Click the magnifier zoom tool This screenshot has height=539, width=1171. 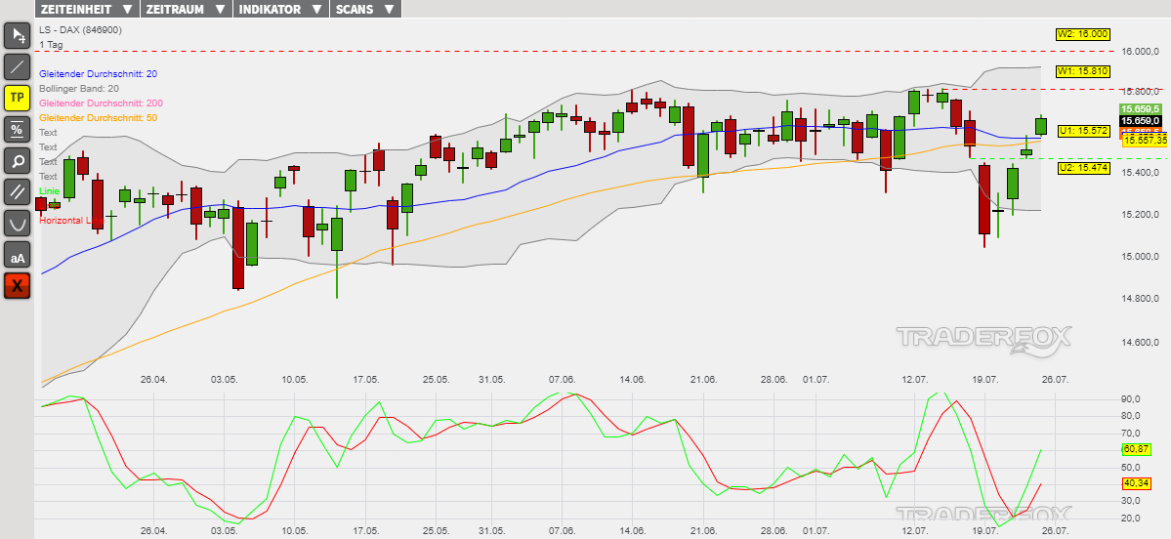point(18,160)
